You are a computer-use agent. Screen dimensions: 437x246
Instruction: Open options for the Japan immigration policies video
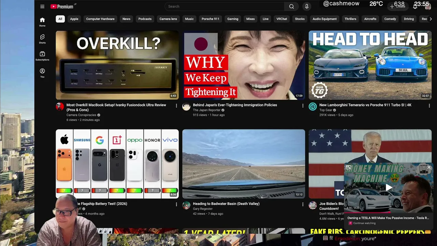303,106
